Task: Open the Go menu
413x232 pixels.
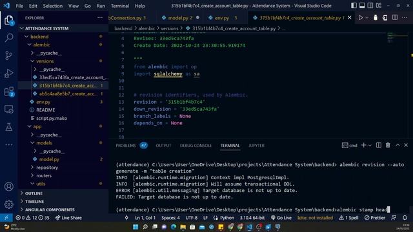Action: click(88, 6)
